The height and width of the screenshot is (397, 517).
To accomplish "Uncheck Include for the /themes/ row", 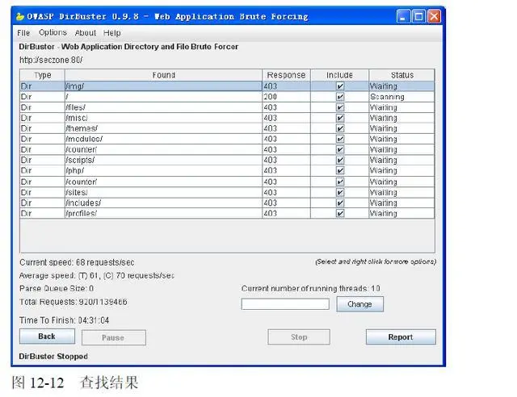I will (340, 128).
